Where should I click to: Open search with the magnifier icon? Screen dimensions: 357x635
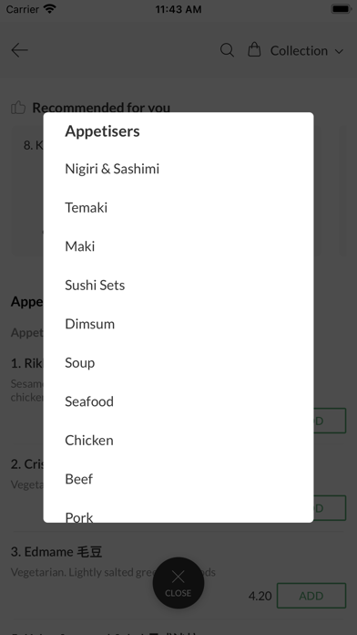point(227,50)
